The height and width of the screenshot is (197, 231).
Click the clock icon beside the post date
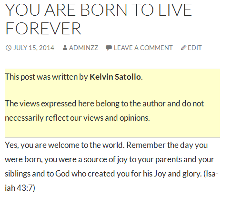(9, 48)
